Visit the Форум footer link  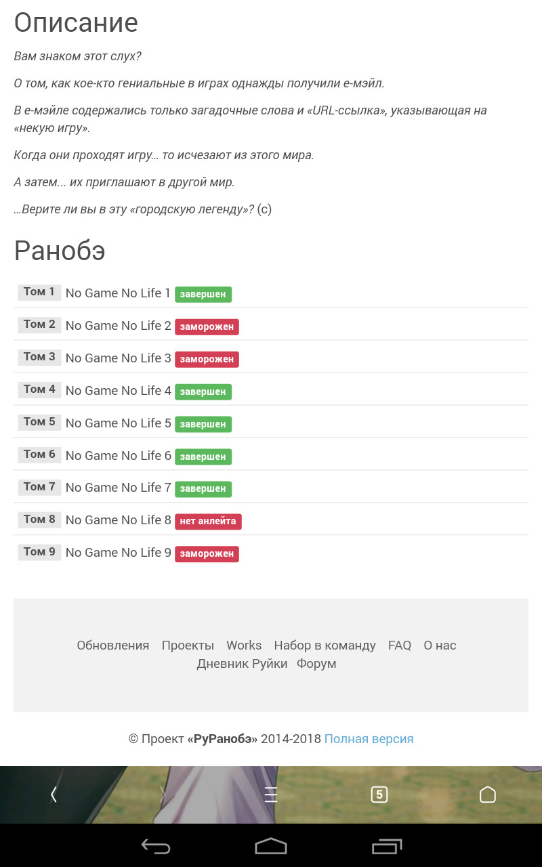[316, 664]
